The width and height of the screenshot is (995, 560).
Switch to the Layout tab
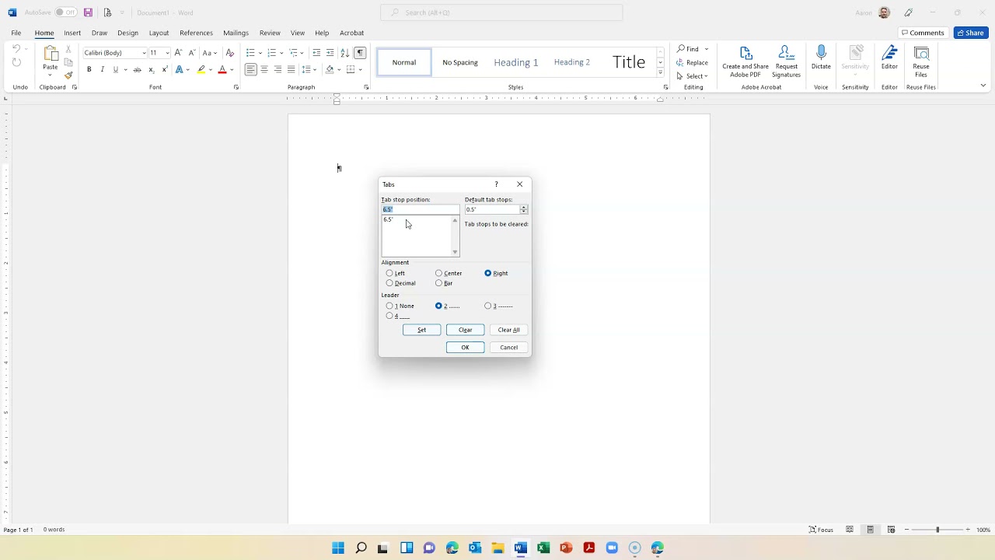(159, 33)
